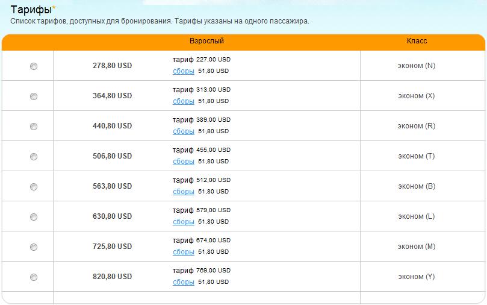Choose the 630,80 USD fare radio button
The width and height of the screenshot is (487, 305).
point(34,217)
